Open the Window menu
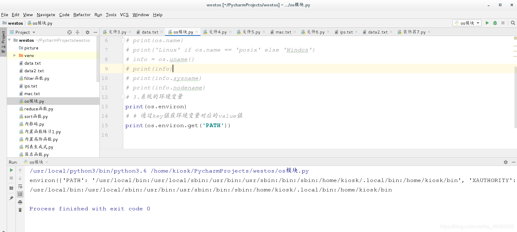Screen dimensions: 517x232 pyautogui.click(x=141, y=15)
